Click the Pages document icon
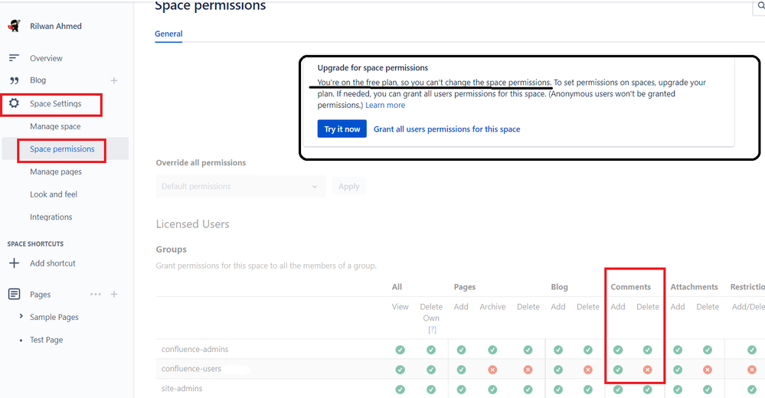Image resolution: width=765 pixels, height=398 pixels. tap(14, 294)
